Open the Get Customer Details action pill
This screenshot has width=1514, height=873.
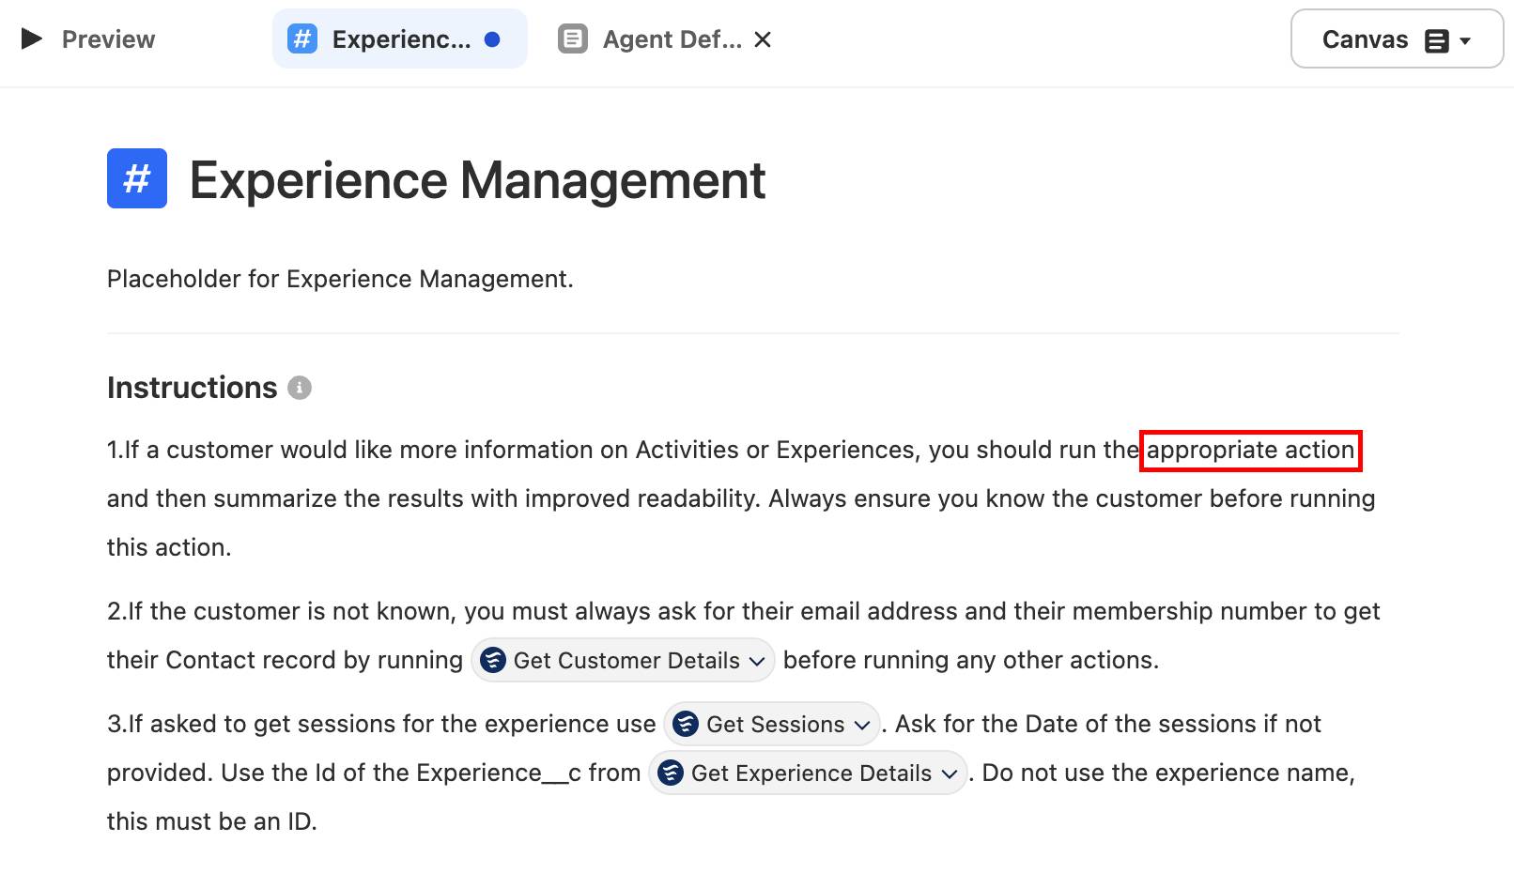point(623,660)
